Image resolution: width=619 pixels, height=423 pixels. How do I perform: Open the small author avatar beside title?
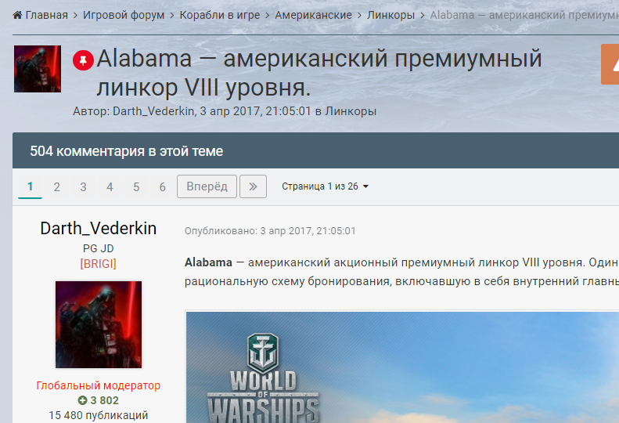tap(38, 69)
